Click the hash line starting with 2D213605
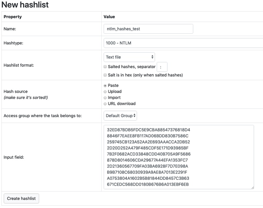 coord(148,166)
